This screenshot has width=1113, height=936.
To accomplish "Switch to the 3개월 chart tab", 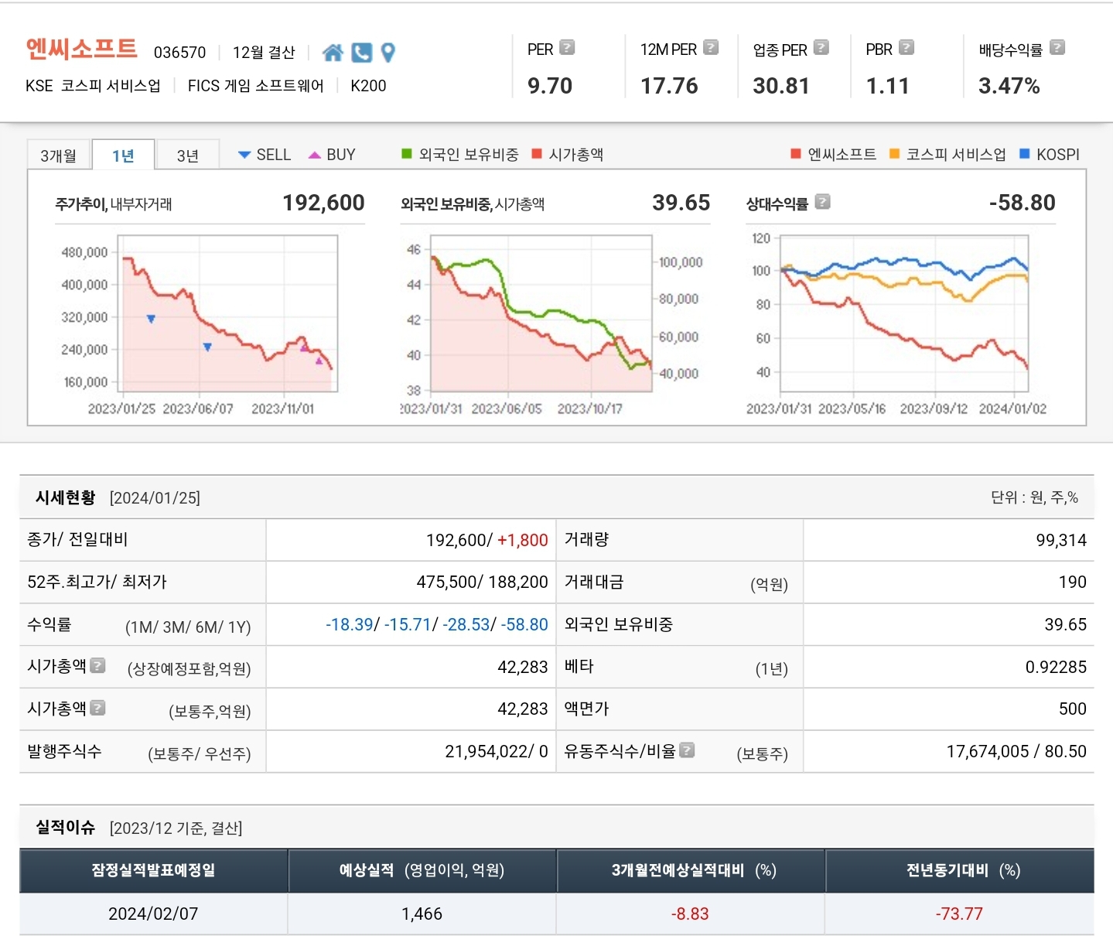I will click(x=59, y=155).
